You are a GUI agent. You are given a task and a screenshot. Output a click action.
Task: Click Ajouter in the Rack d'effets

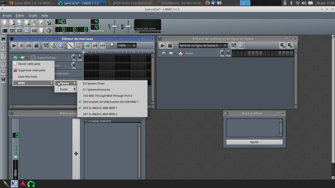255,142
